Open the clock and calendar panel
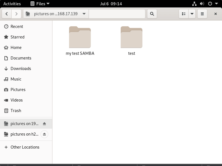This screenshot has width=222, height=166. [x=111, y=4]
